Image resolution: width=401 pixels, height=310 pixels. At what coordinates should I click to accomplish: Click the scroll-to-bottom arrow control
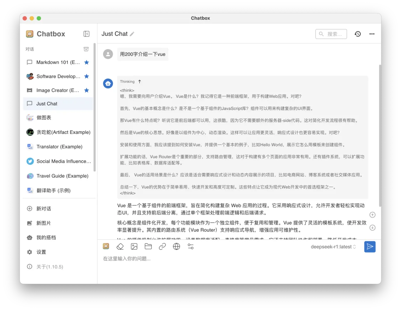372,228
